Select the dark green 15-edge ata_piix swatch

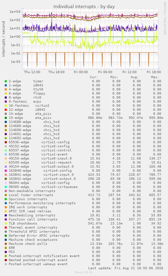tap(6, 118)
